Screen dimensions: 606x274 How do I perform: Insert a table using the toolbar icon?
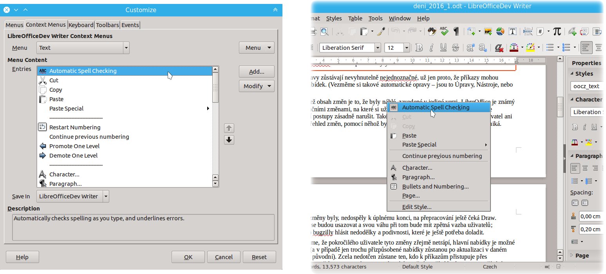click(470, 31)
